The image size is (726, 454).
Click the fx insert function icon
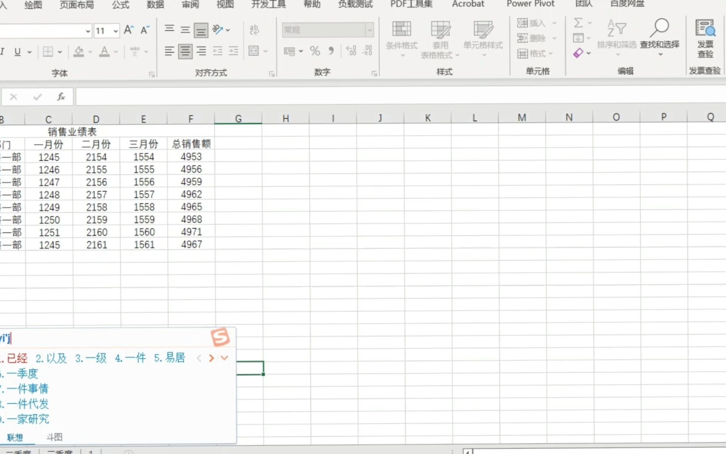[61, 97]
